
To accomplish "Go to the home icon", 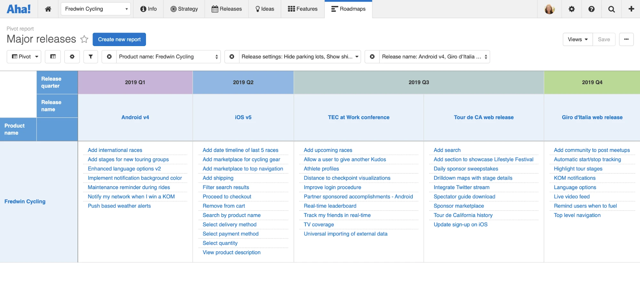I will coord(48,9).
